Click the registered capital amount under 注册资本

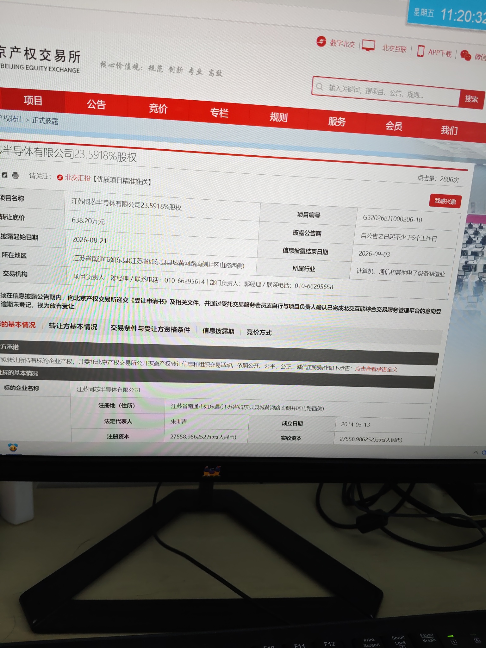point(203,437)
